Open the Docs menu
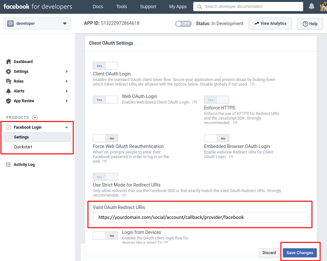The width and height of the screenshot is (327, 261). (x=98, y=7)
